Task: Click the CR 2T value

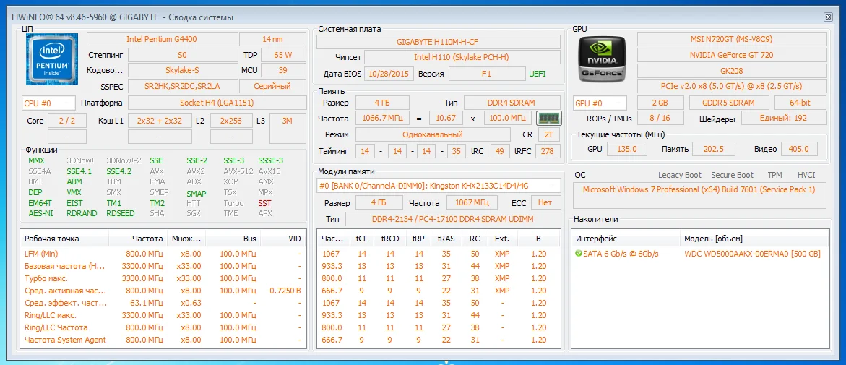Action: click(549, 134)
